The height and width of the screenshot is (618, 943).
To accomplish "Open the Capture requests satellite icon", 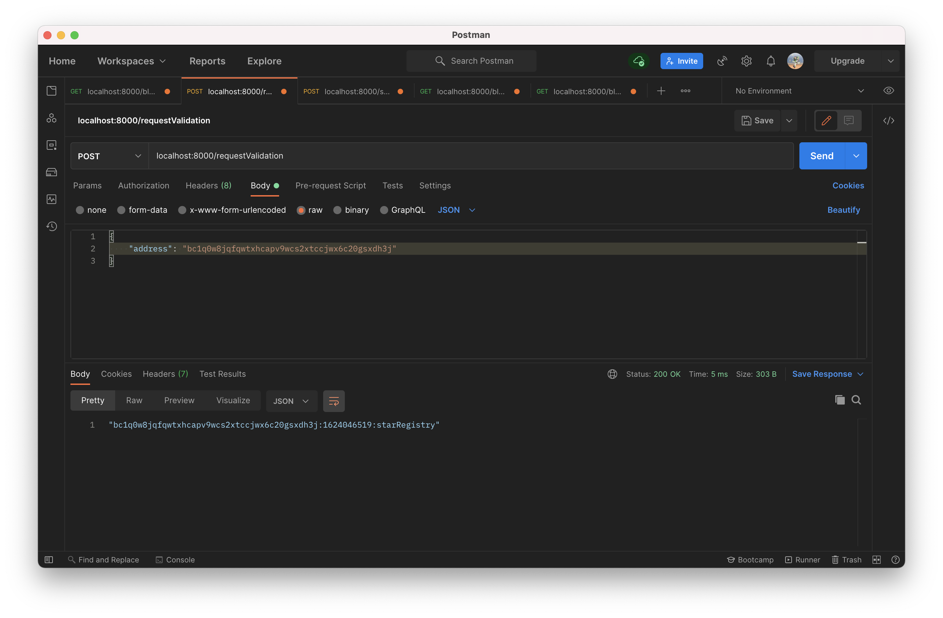I will point(721,61).
